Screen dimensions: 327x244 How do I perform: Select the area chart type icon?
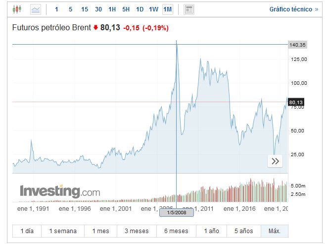tap(36, 9)
